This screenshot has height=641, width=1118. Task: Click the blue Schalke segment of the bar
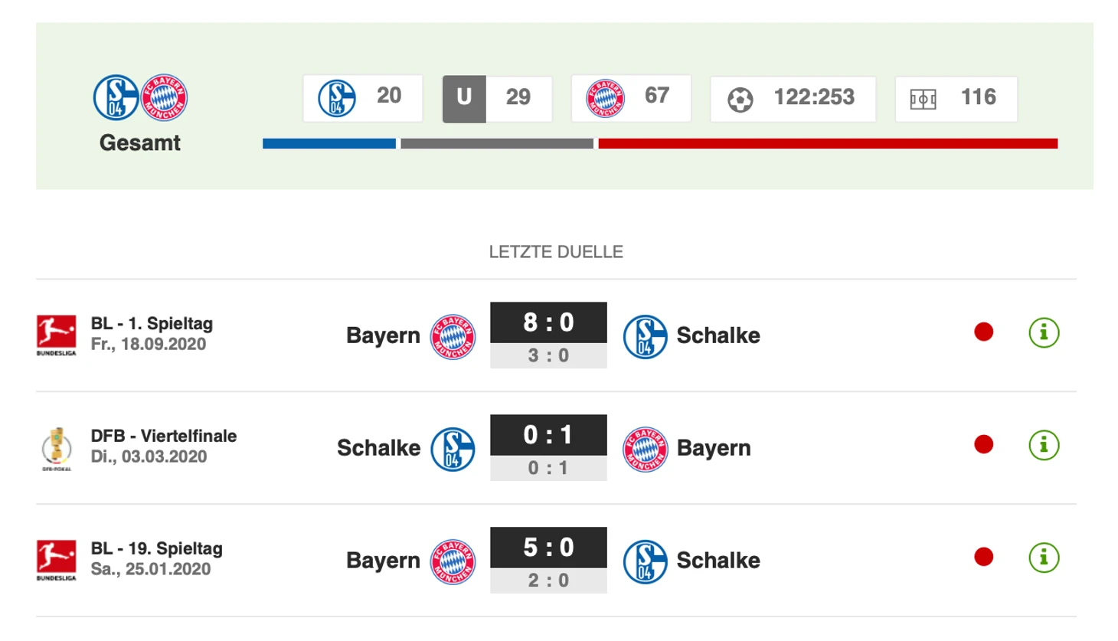point(329,144)
